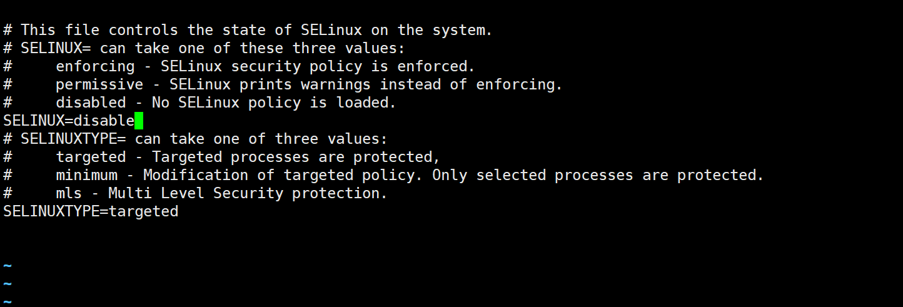Screen dimensions: 903x307
Task: Click the word "enforcing" at the start of its comment line
Action: click(95, 66)
